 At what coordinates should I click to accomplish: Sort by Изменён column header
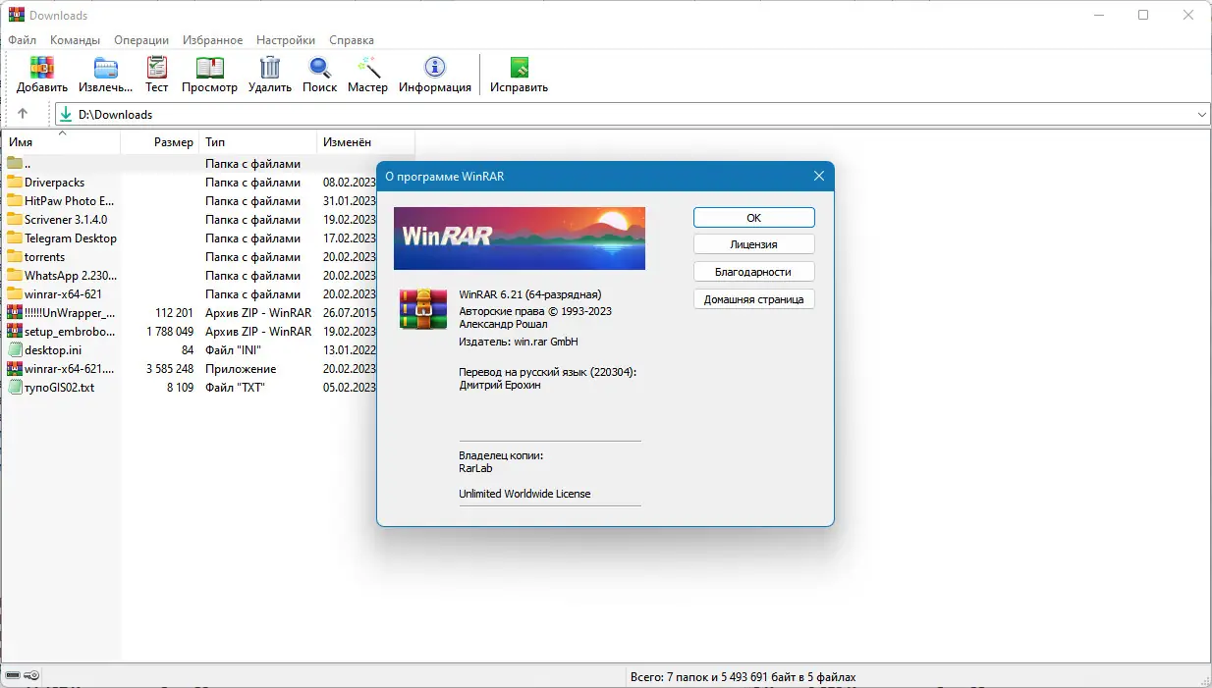(x=365, y=142)
